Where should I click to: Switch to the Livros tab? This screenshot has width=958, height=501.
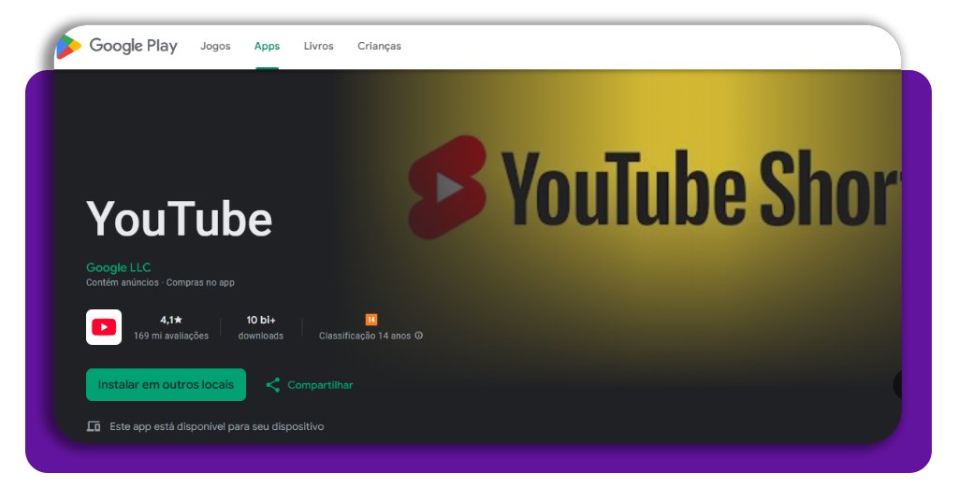pos(318,46)
